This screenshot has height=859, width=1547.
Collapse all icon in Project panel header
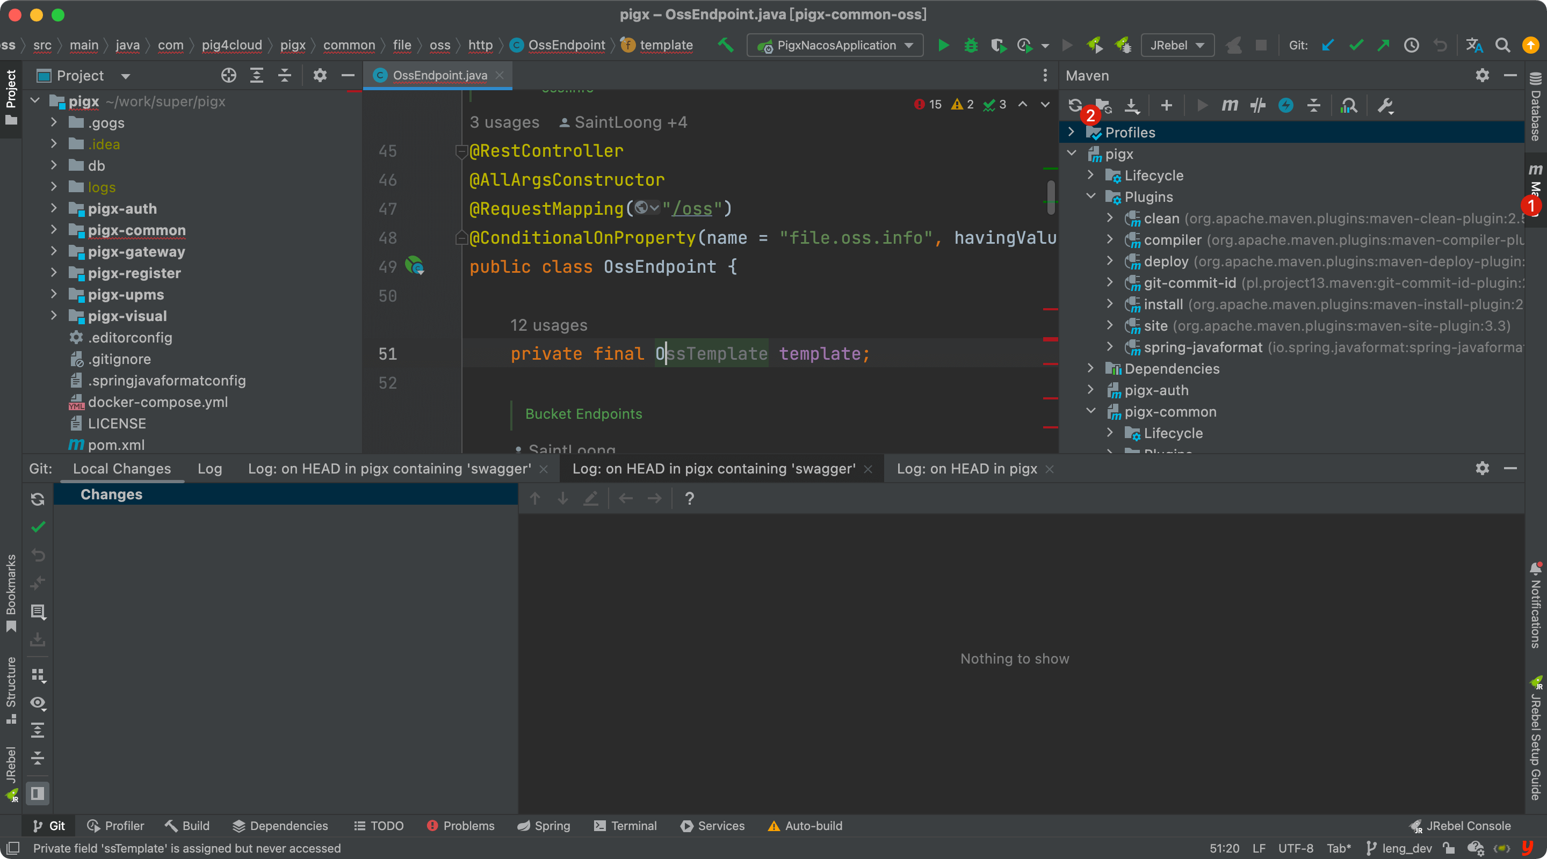tap(284, 76)
